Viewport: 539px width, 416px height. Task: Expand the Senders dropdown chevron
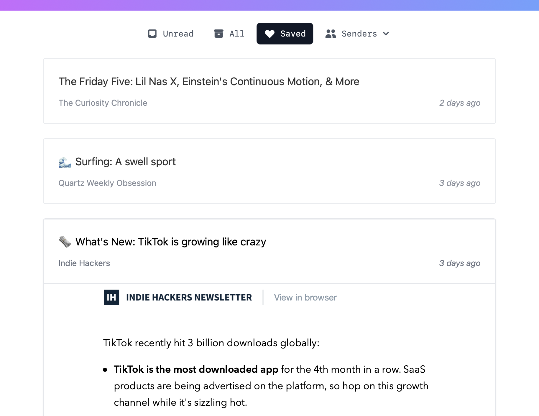coord(386,34)
